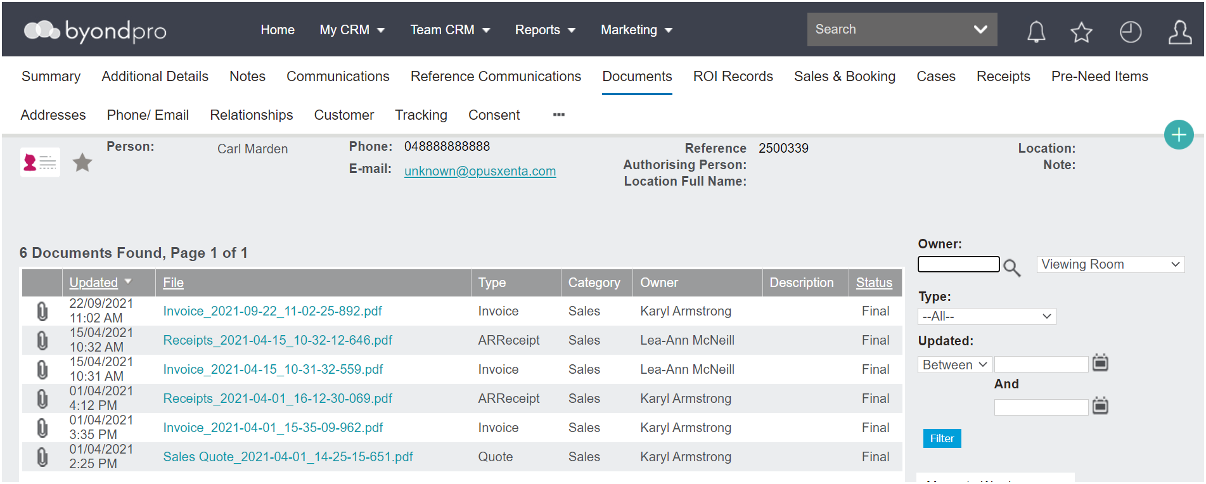
Task: Click paperclip icon for Sales Quote row
Action: pos(42,457)
